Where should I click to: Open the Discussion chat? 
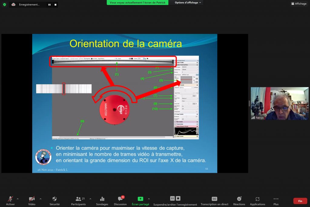point(120,201)
